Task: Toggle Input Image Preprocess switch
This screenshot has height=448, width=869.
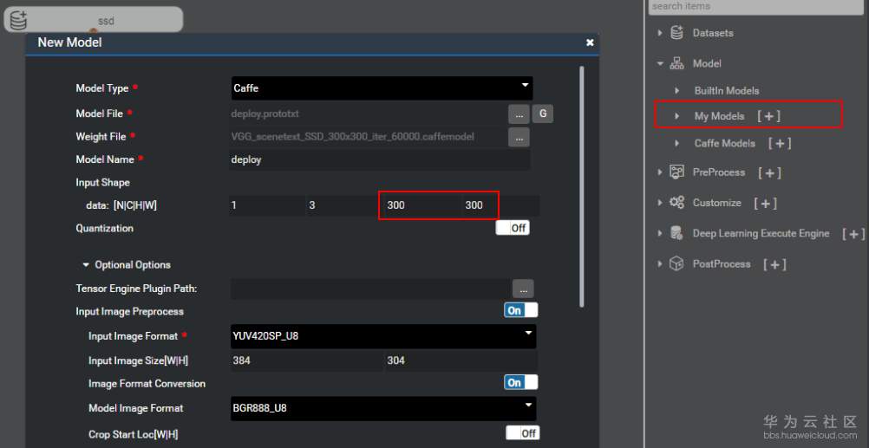Action: tap(521, 310)
